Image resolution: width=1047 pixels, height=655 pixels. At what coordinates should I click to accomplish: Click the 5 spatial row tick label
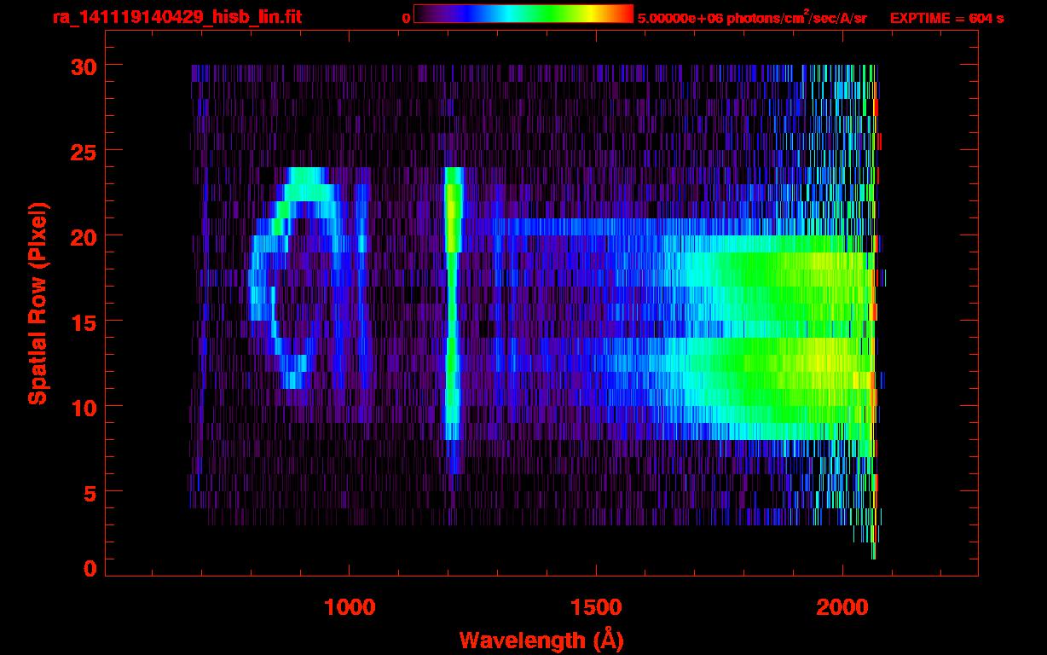click(90, 492)
